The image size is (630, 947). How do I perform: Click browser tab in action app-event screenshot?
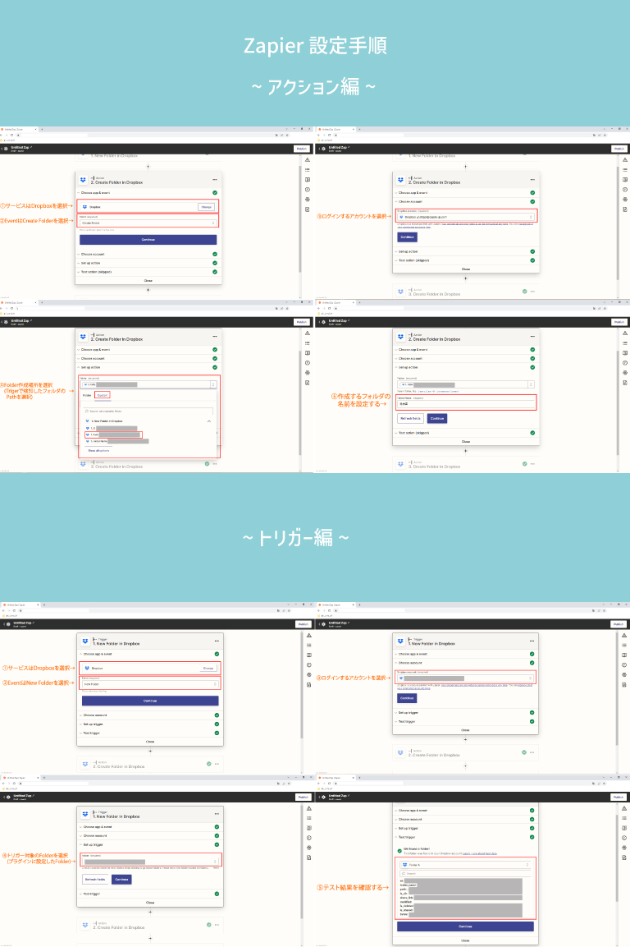click(18, 129)
